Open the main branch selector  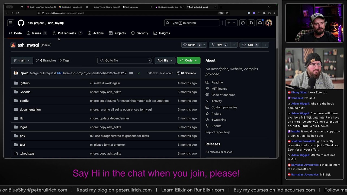tap(22, 60)
